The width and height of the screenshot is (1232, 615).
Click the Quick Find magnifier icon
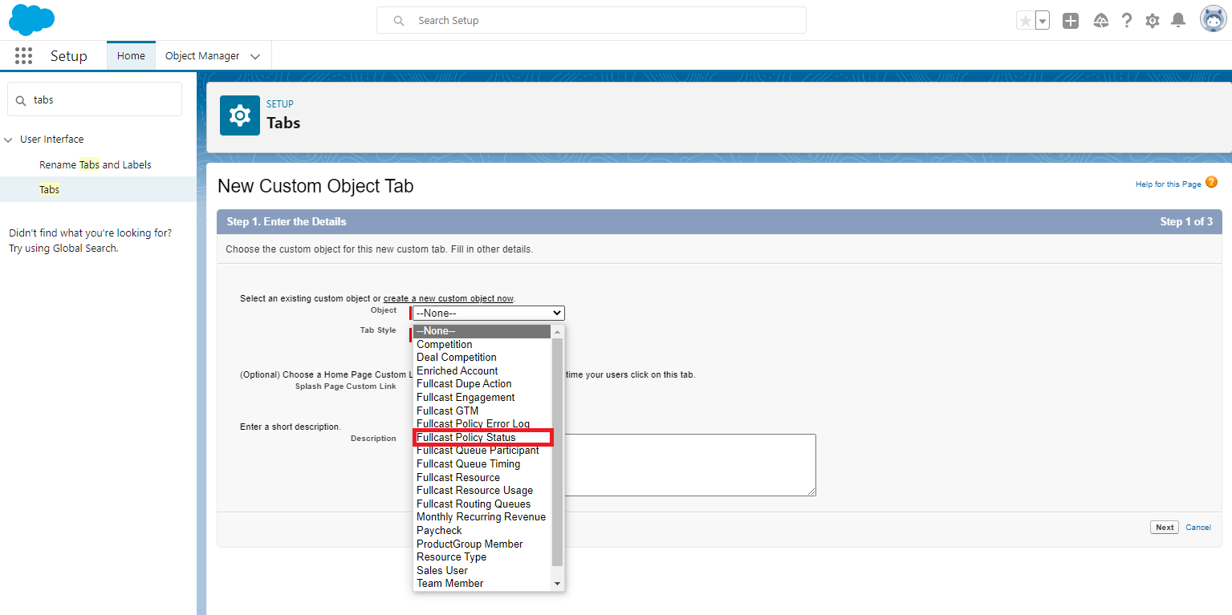click(x=21, y=100)
